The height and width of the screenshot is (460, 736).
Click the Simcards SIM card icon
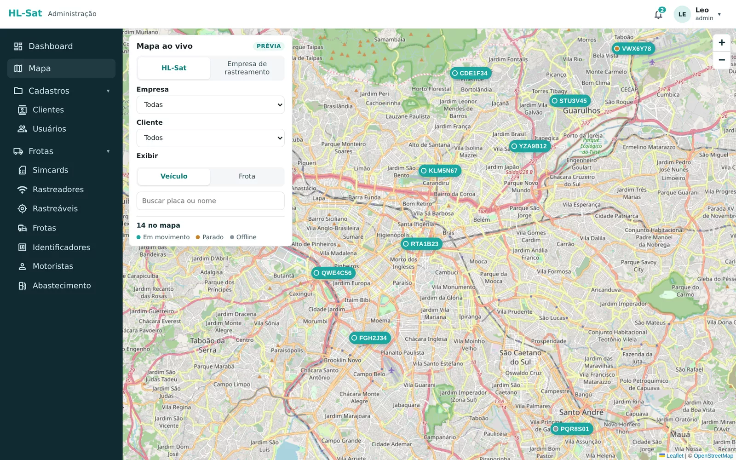[x=22, y=170]
